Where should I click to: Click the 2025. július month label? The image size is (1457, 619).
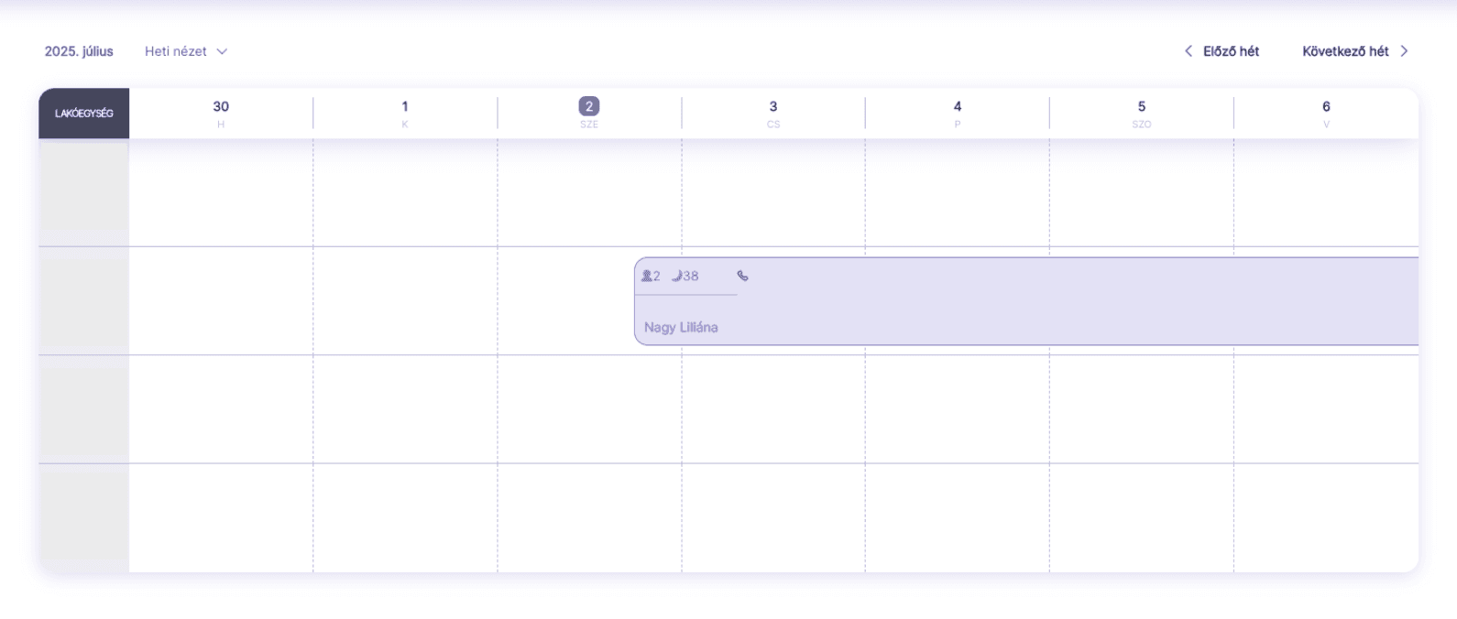(x=79, y=51)
